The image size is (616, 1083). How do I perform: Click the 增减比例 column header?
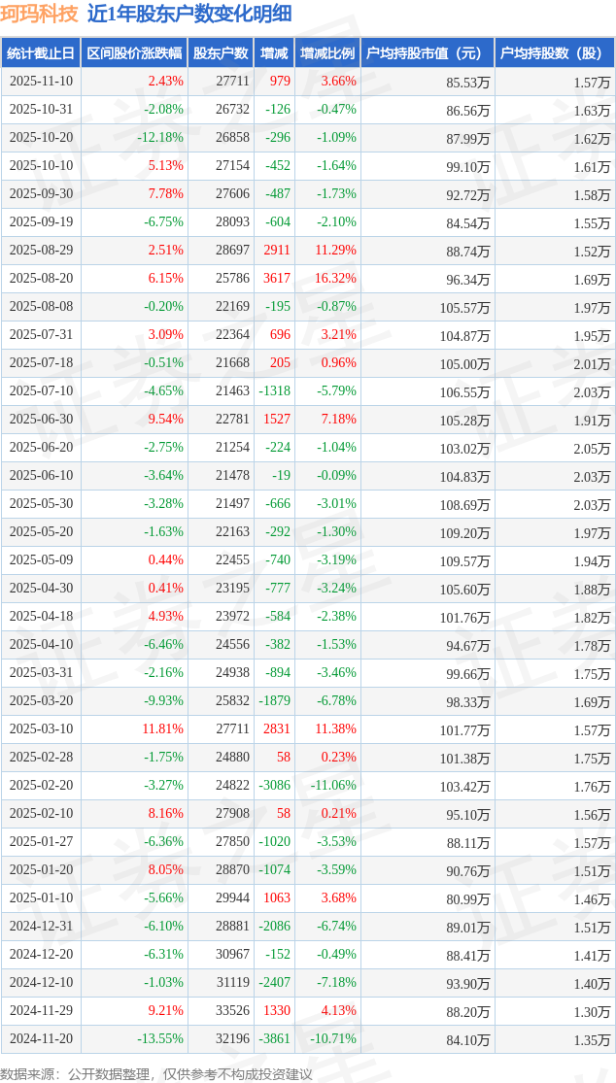[326, 53]
